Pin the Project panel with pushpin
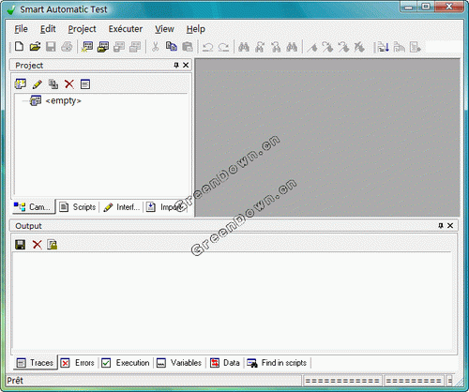The image size is (469, 392). point(176,65)
